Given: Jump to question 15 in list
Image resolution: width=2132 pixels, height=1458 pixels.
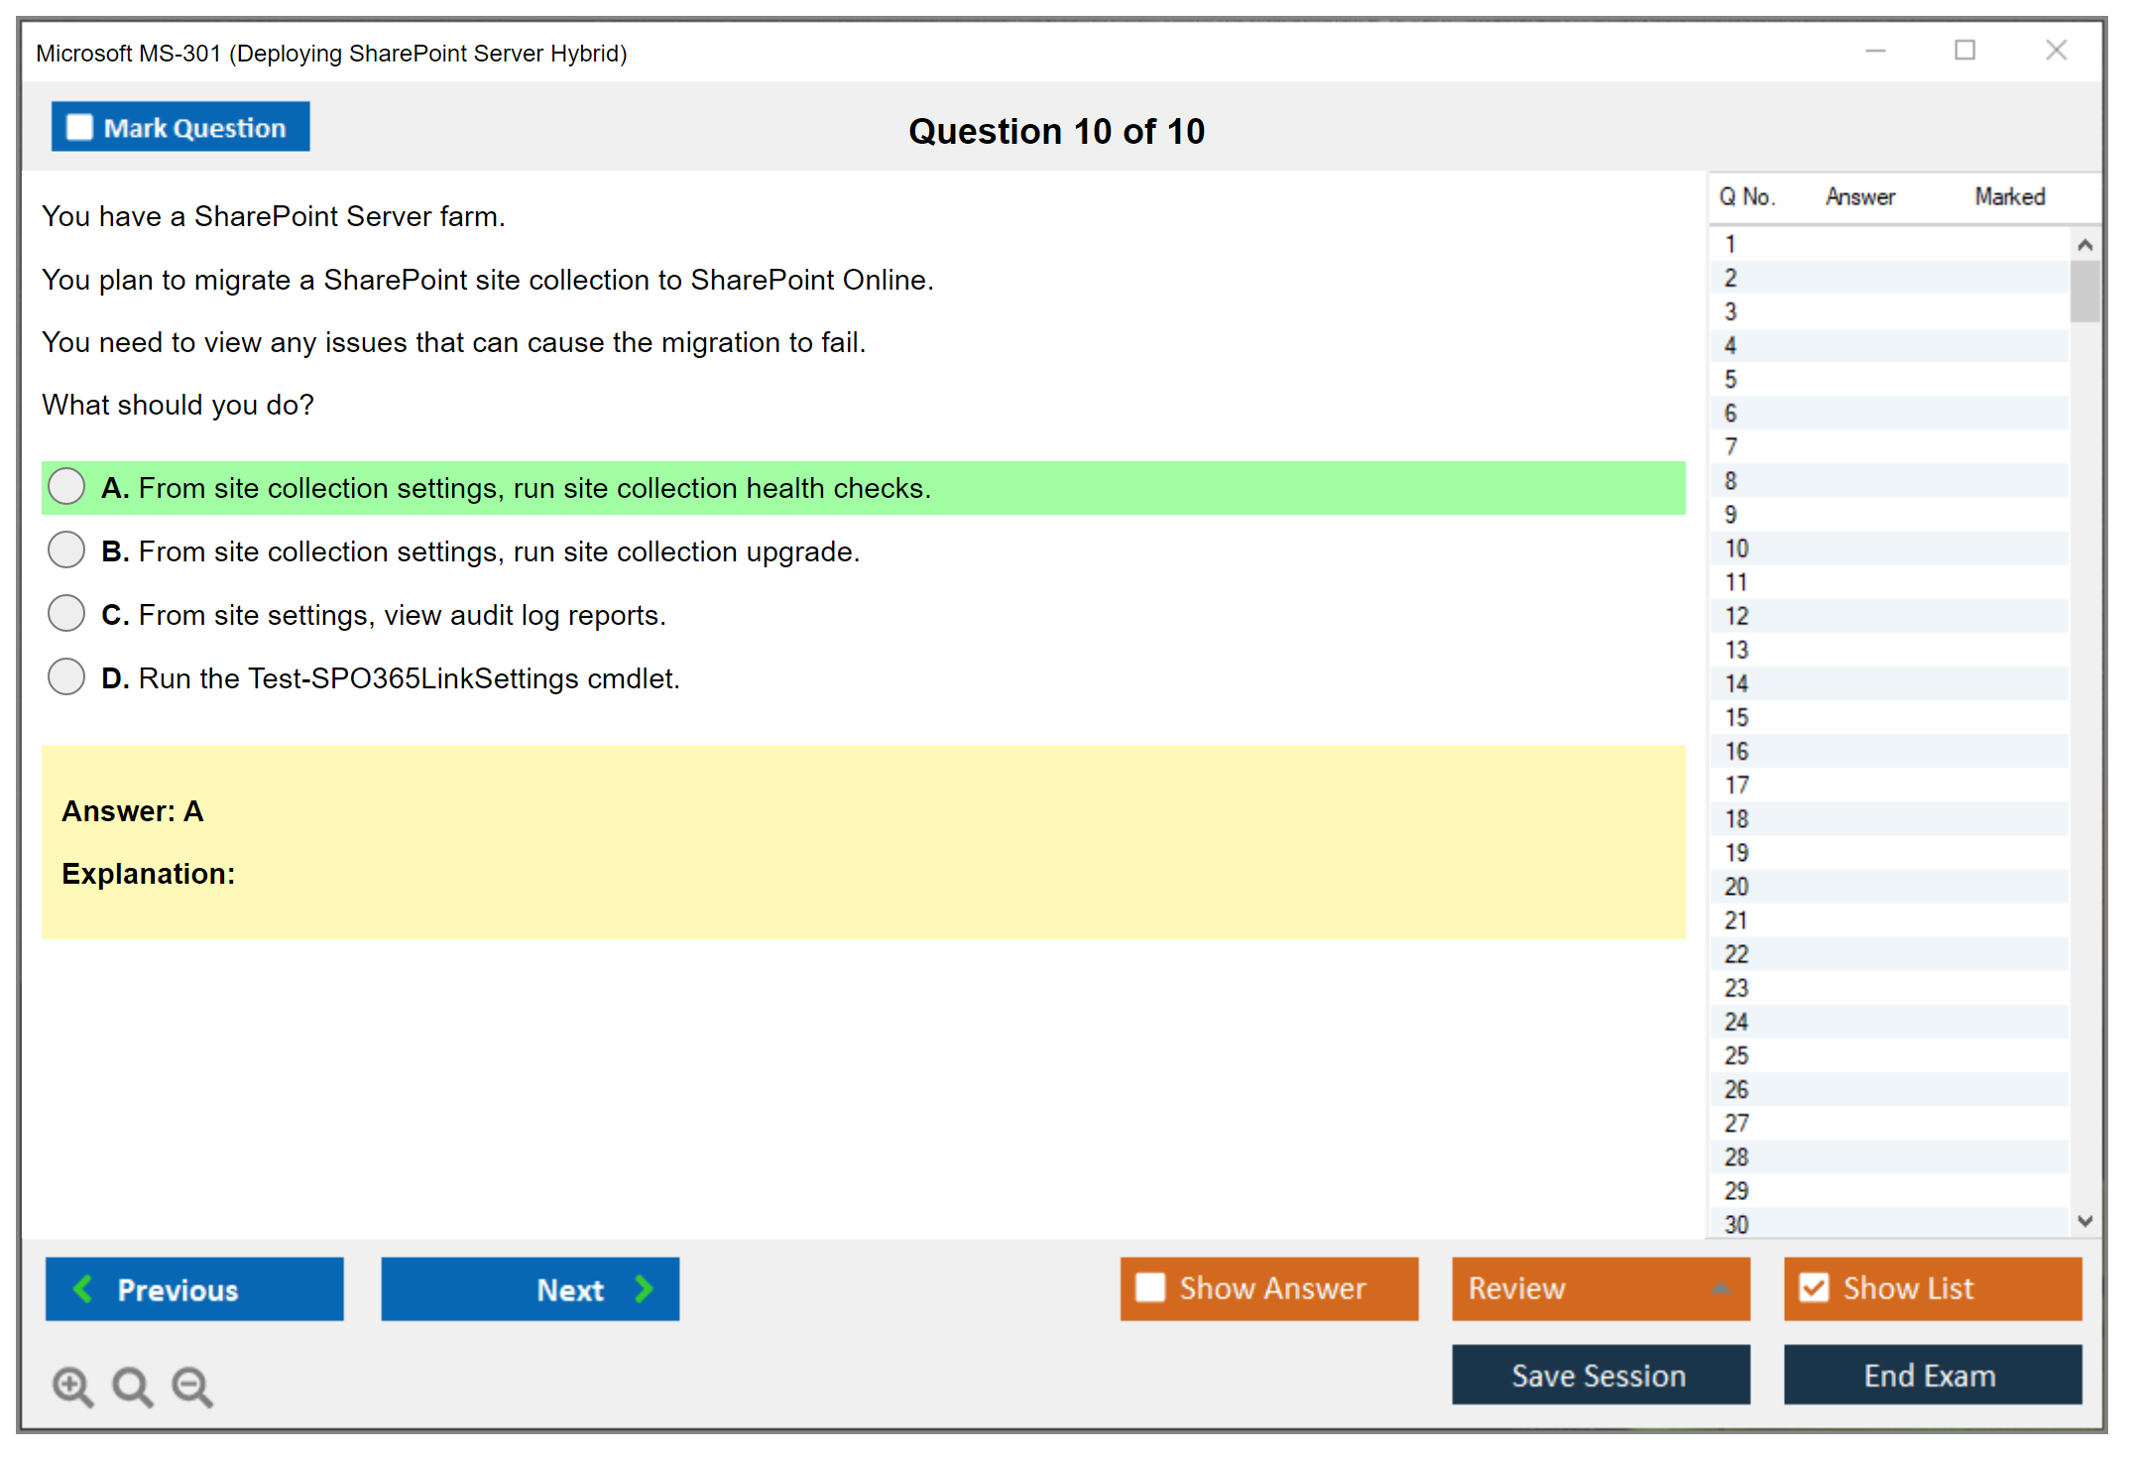Looking at the screenshot, I should coord(1736,717).
